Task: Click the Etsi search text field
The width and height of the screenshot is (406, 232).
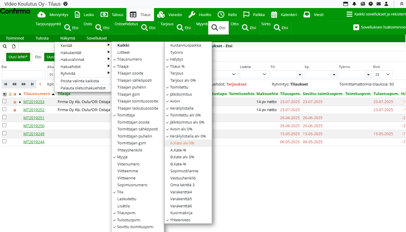Action: point(23,74)
